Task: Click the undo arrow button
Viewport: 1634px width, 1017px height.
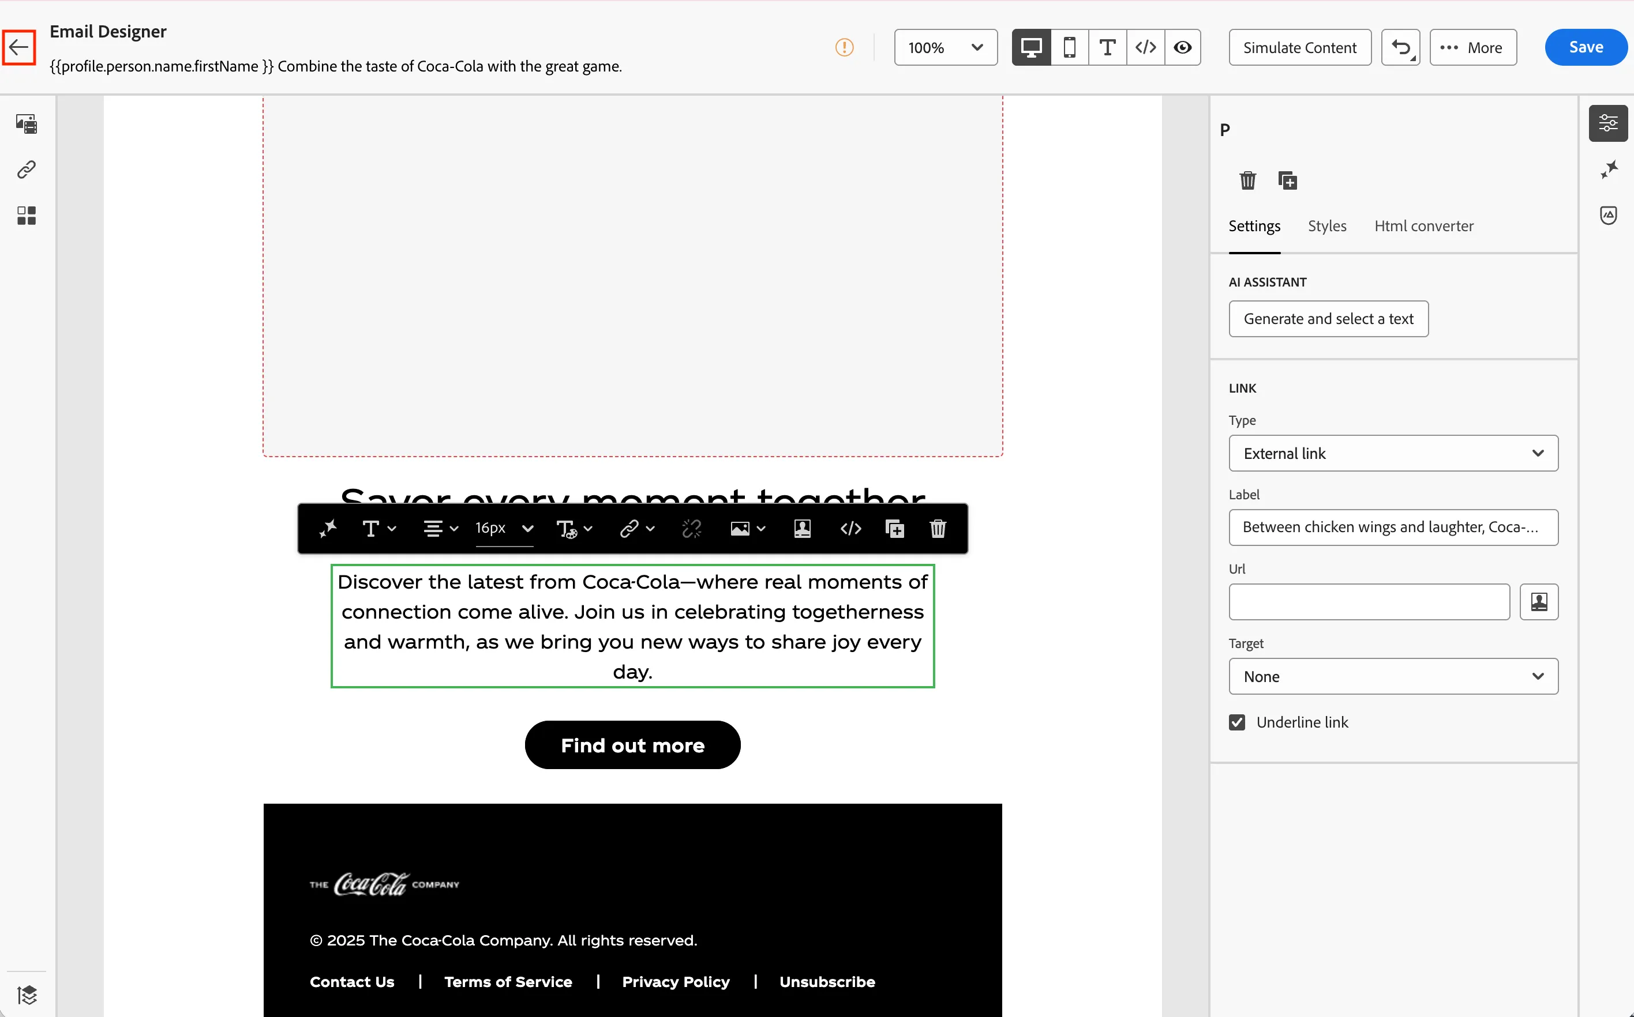Action: pos(1400,47)
